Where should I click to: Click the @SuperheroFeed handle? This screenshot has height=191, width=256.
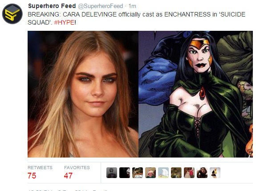click(x=101, y=6)
